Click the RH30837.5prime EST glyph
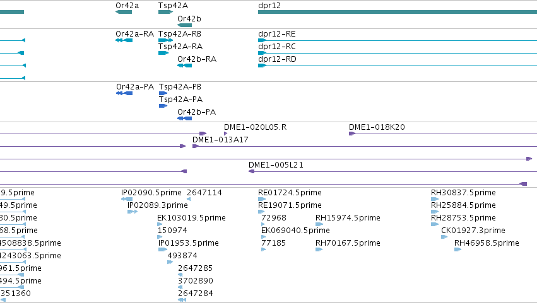This screenshot has width=537, height=303. [x=435, y=199]
